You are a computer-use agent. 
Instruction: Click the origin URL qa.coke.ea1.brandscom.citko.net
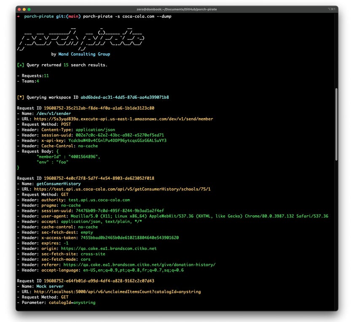click(x=109, y=249)
